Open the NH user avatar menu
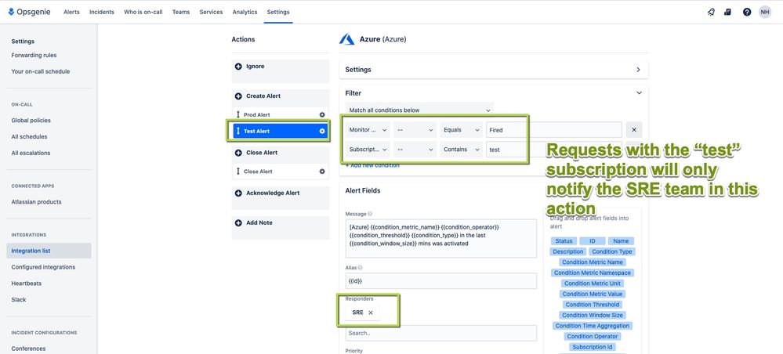This screenshot has width=783, height=354. pyautogui.click(x=764, y=12)
